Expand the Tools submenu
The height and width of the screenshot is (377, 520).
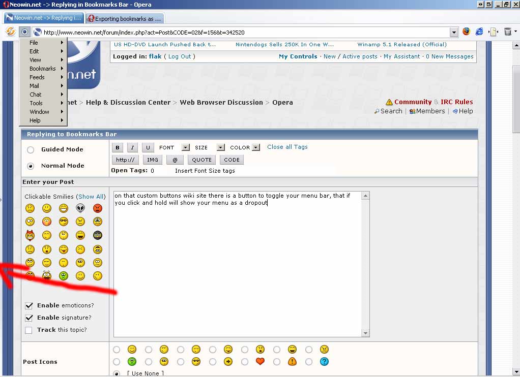coord(43,103)
